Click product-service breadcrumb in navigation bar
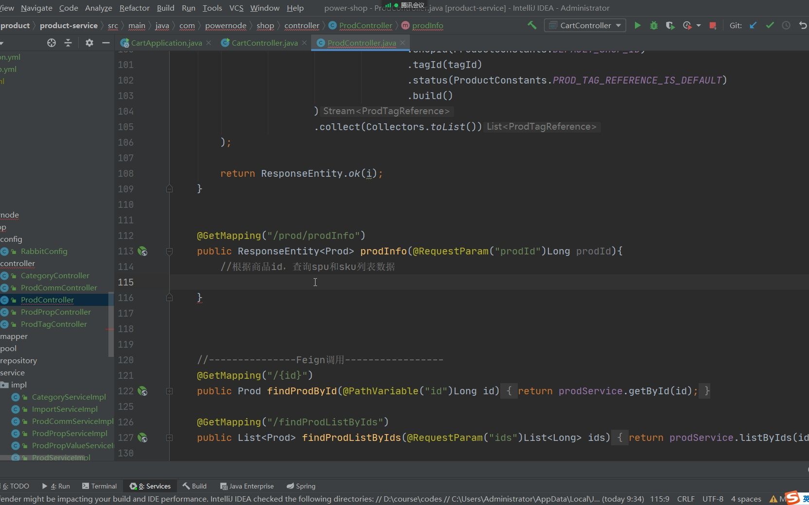Viewport: 809px width, 505px height. coord(69,25)
